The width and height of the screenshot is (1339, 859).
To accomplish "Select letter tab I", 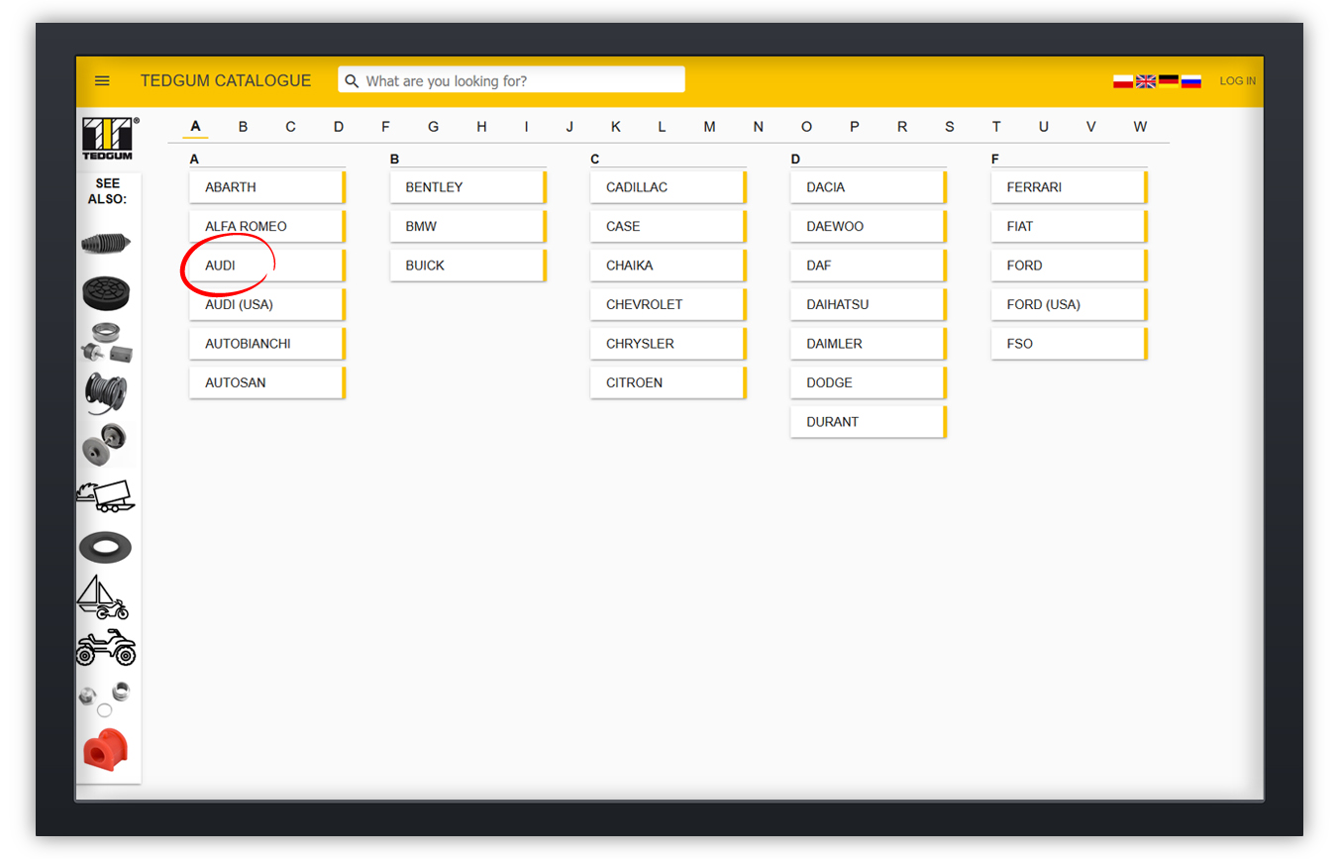I will [526, 127].
